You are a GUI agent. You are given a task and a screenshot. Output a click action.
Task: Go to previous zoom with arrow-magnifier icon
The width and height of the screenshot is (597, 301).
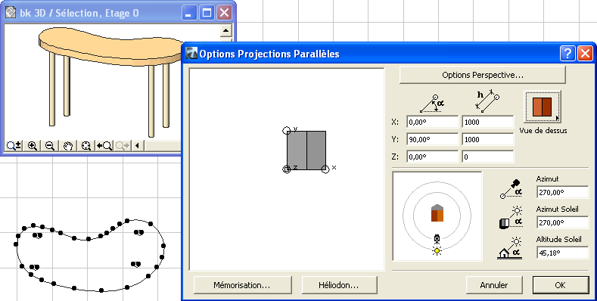104,146
